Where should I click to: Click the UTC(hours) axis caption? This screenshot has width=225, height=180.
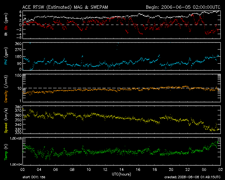point(121,174)
